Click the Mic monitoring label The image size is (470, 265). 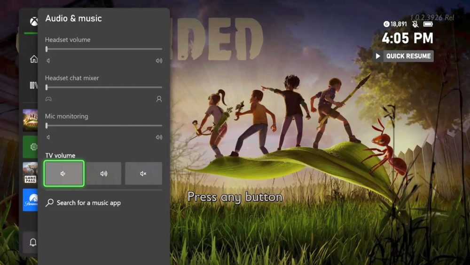[67, 116]
